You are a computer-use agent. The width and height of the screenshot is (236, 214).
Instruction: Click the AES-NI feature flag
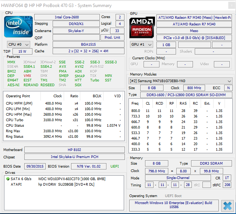coord(13,85)
